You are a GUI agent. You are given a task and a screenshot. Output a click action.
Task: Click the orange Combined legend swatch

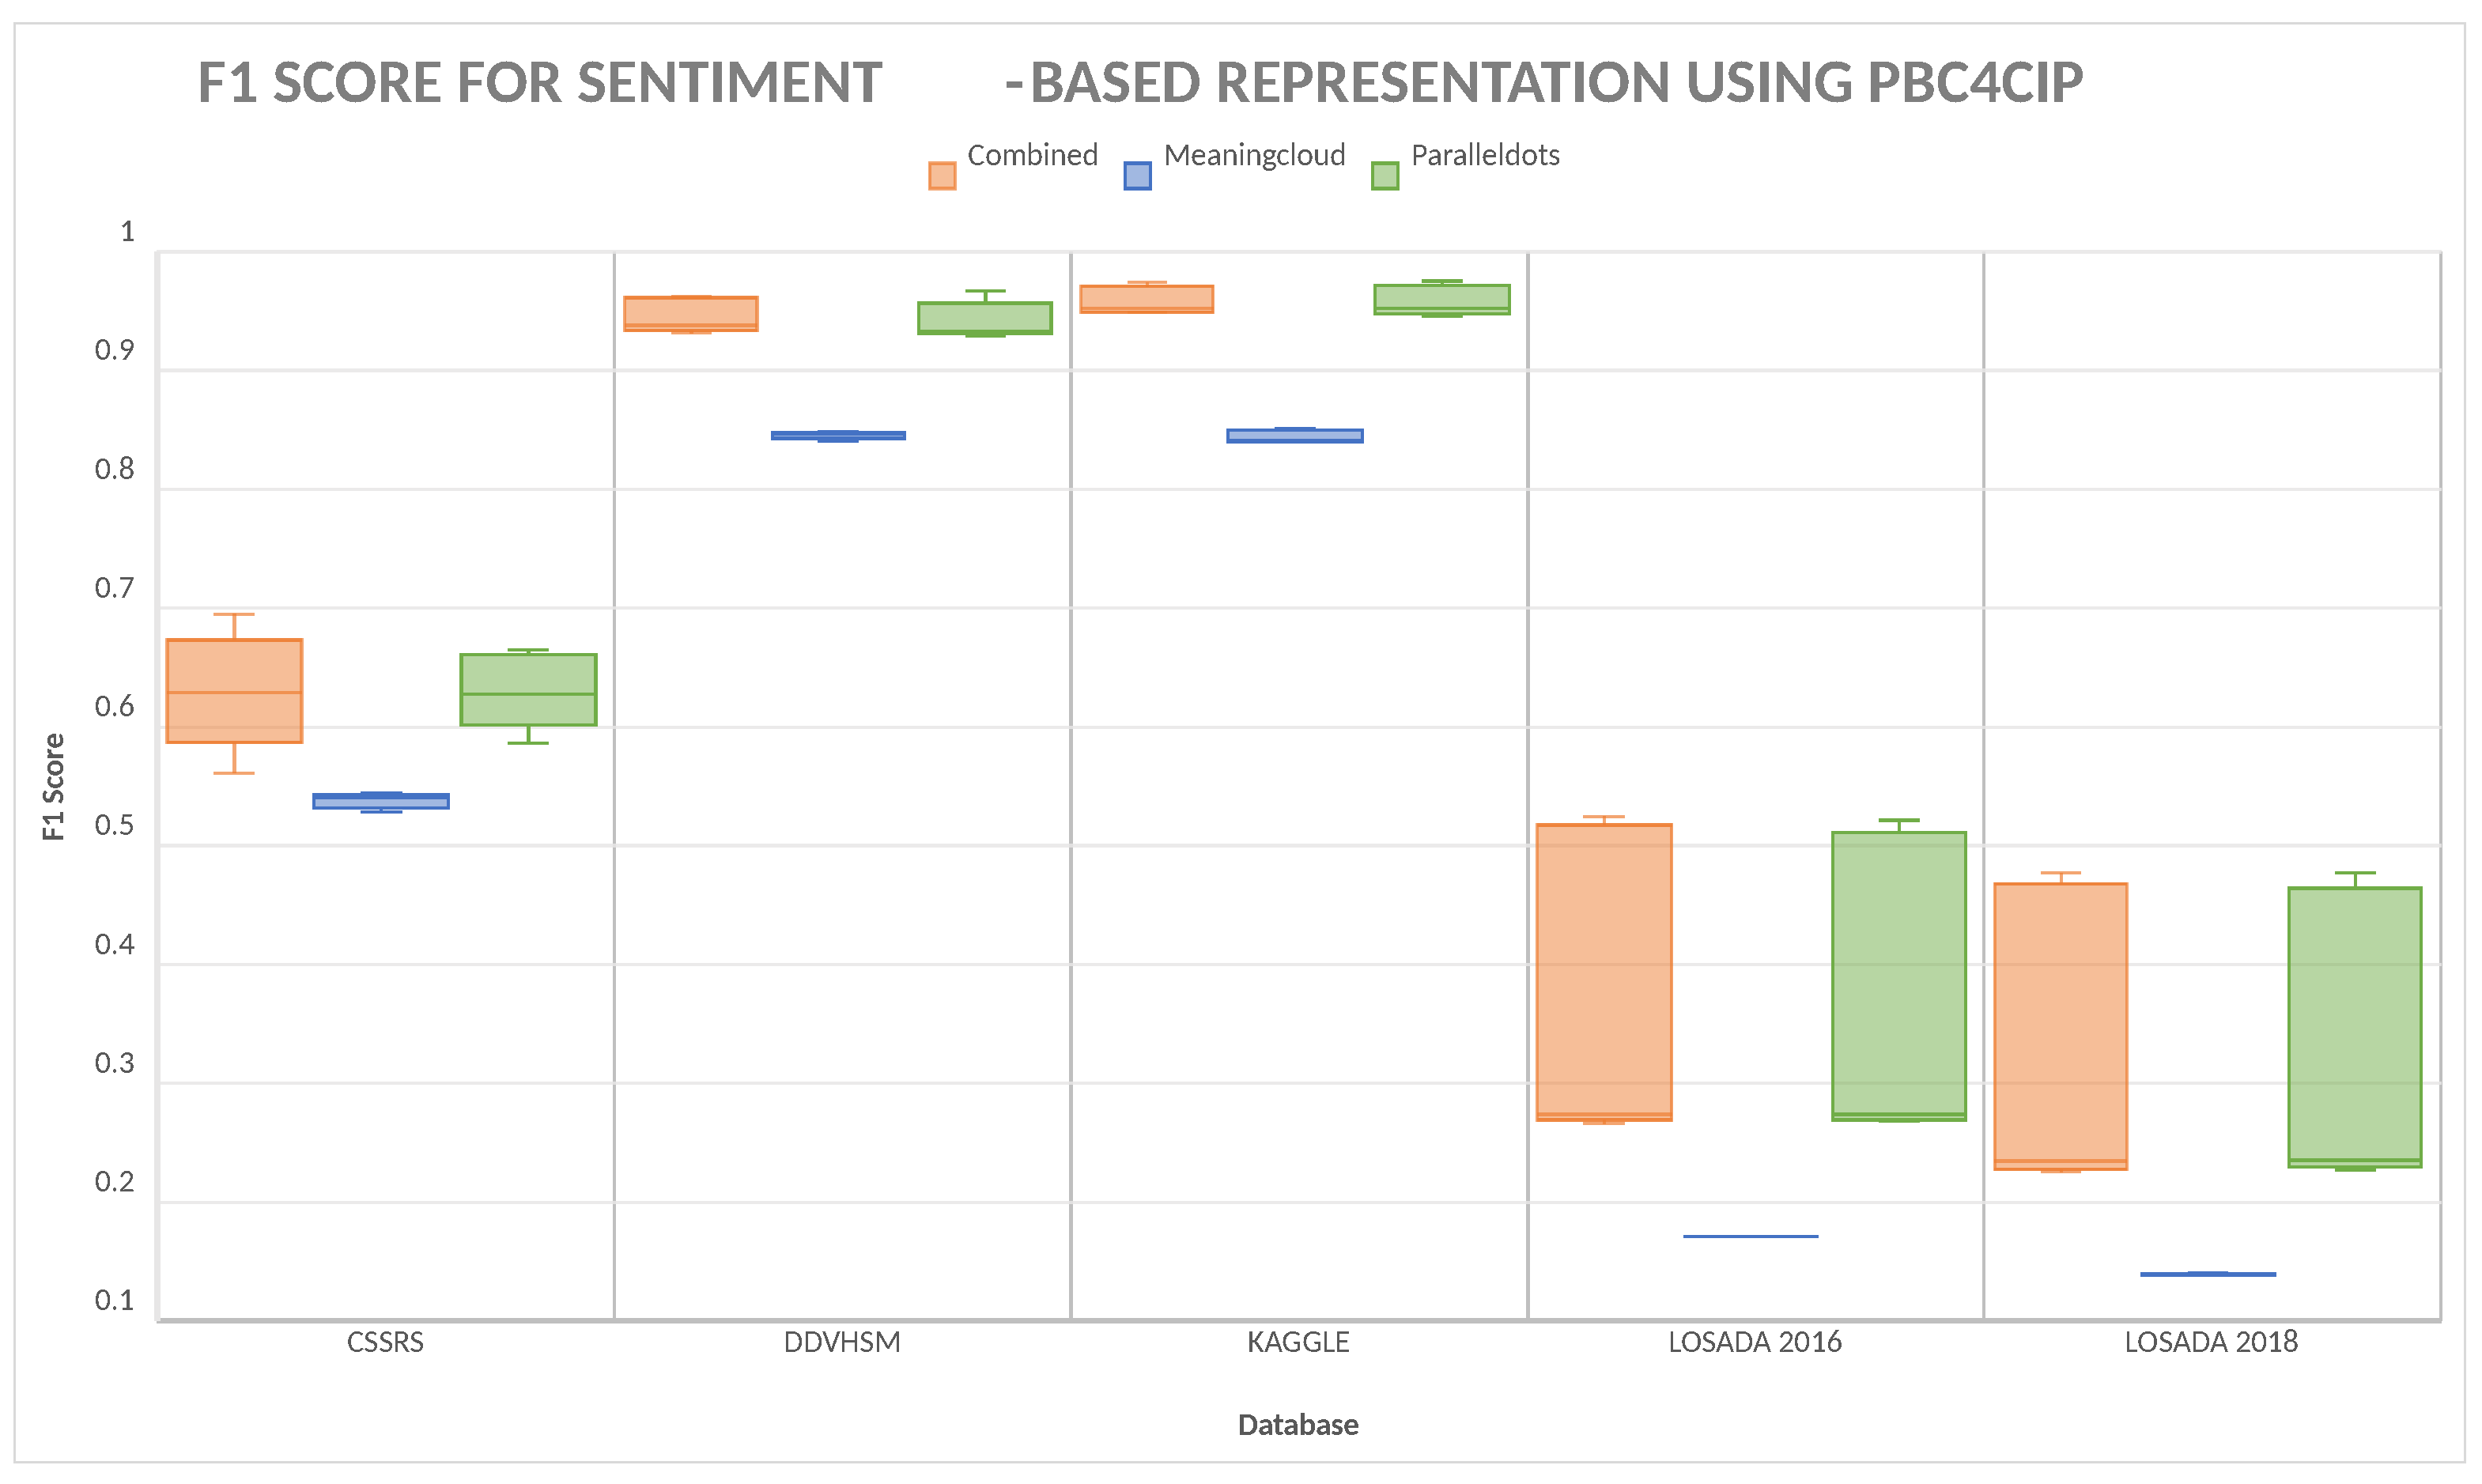[941, 176]
